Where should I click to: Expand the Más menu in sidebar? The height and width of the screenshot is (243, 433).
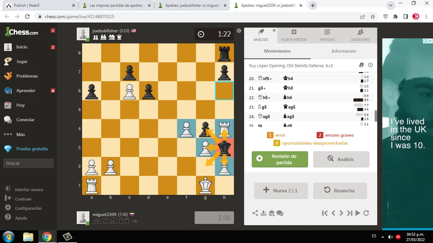(20, 134)
